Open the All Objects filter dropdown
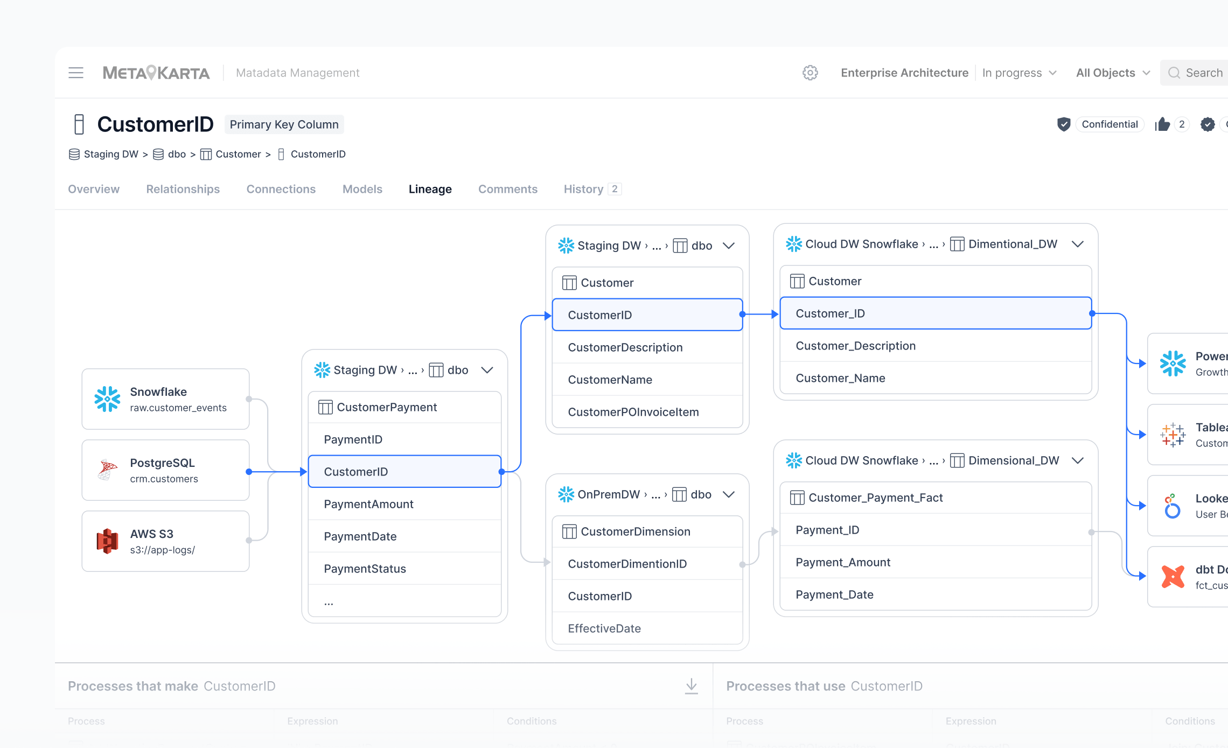 [x=1113, y=73]
